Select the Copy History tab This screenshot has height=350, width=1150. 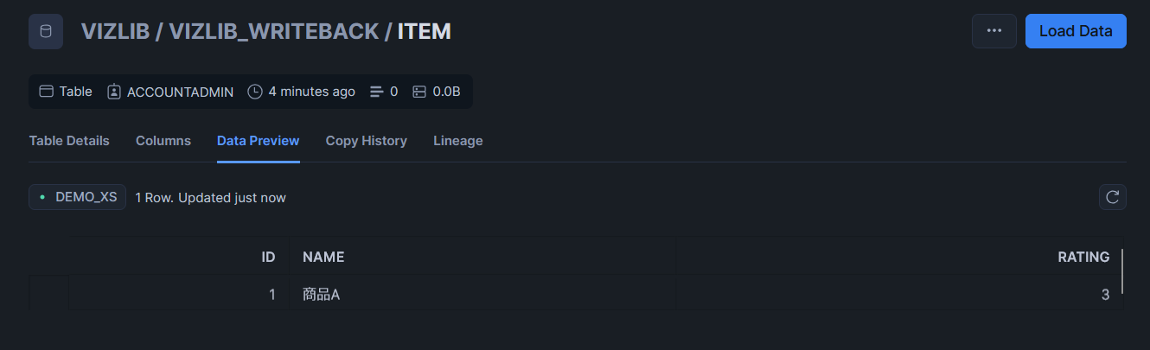coord(367,141)
